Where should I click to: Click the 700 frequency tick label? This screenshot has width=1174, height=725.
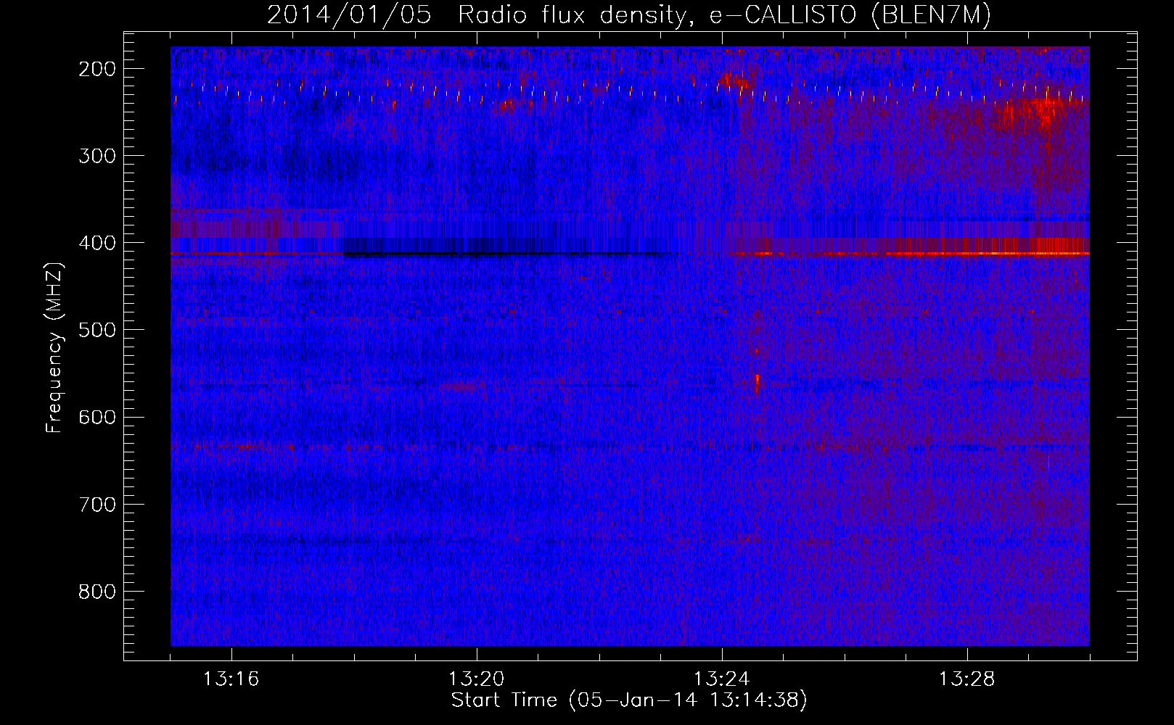tap(97, 505)
